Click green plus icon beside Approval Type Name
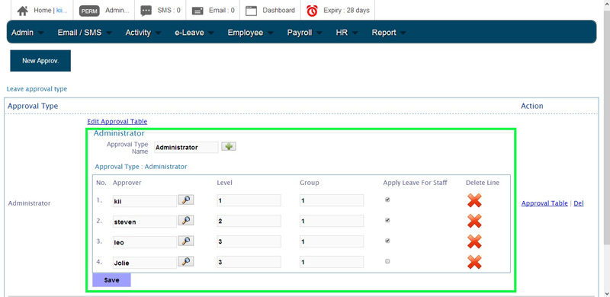The image size is (610, 297). click(229, 146)
